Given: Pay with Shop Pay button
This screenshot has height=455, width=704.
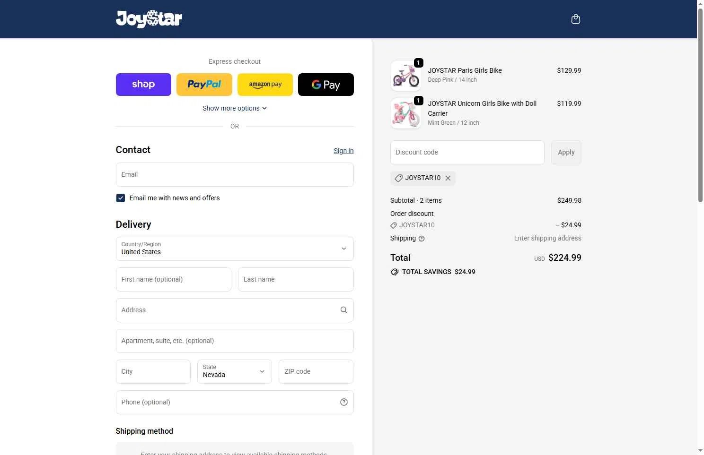Looking at the screenshot, I should (143, 85).
